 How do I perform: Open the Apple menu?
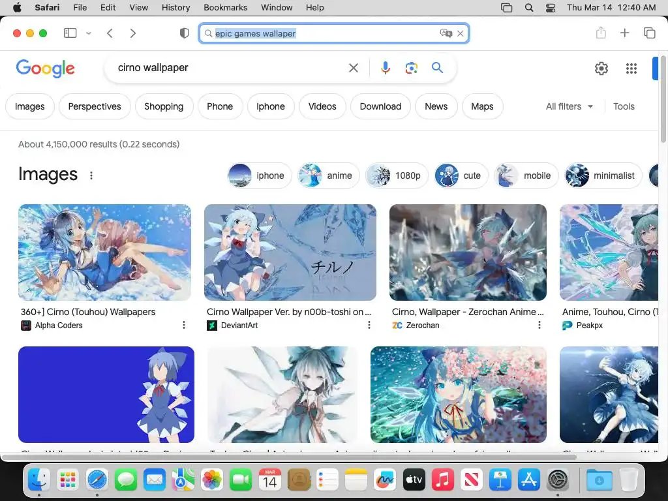17,7
